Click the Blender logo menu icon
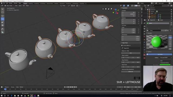The height and width of the screenshot is (97, 173). 2,3
